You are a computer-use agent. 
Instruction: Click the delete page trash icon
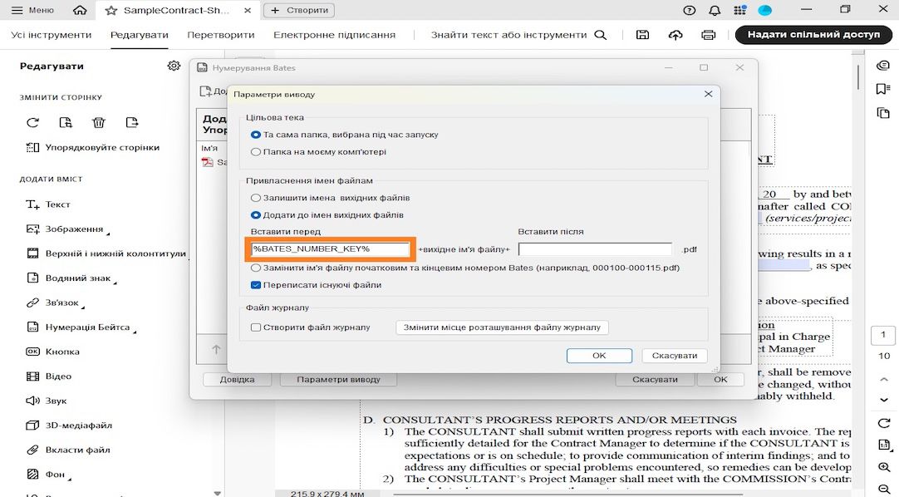(x=99, y=122)
